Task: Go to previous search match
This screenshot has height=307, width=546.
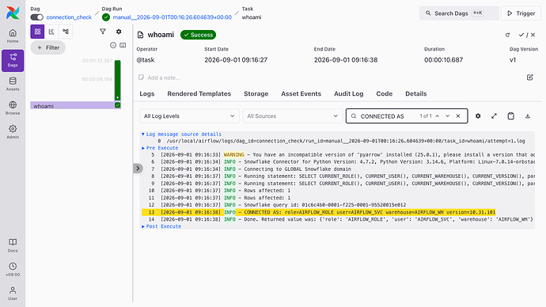Action: point(438,116)
